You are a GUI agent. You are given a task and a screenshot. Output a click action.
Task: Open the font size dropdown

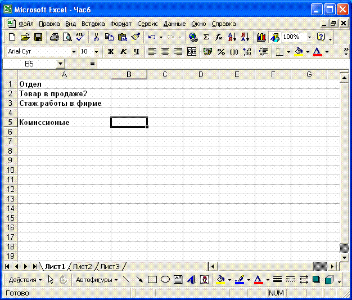(96, 52)
